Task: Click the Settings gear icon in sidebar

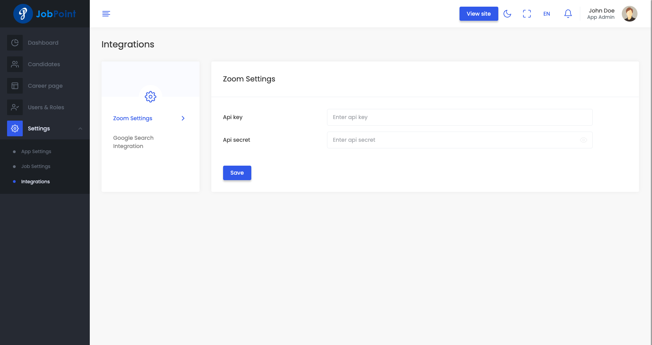Action: click(x=15, y=128)
